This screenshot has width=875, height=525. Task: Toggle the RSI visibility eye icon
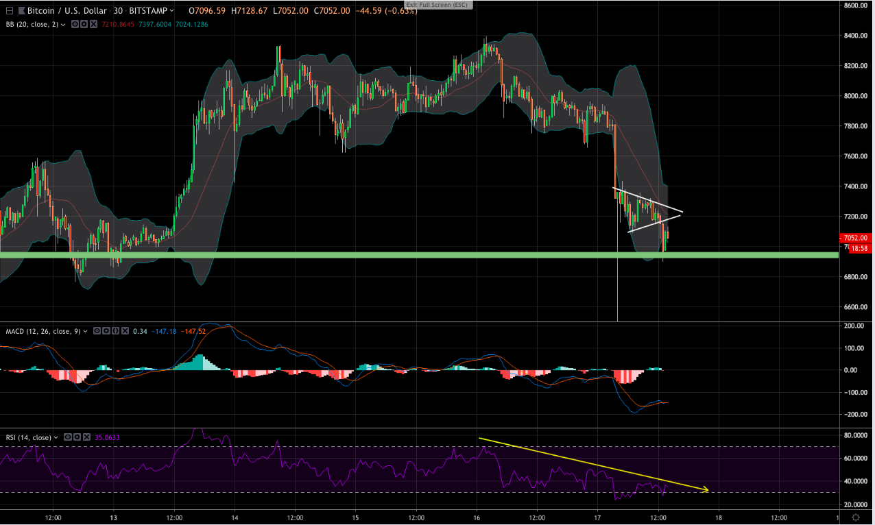coord(69,437)
